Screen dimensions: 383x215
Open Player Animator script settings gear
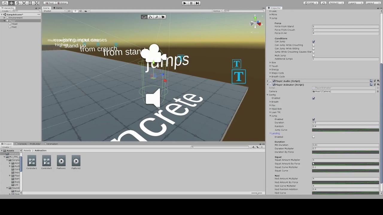coord(378,85)
